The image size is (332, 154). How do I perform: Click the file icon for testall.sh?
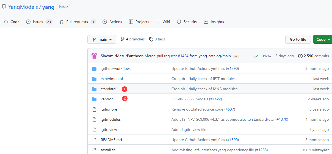95,150
